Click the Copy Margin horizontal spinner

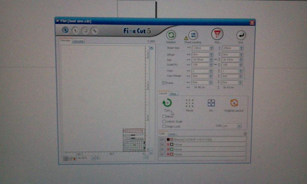211,76
